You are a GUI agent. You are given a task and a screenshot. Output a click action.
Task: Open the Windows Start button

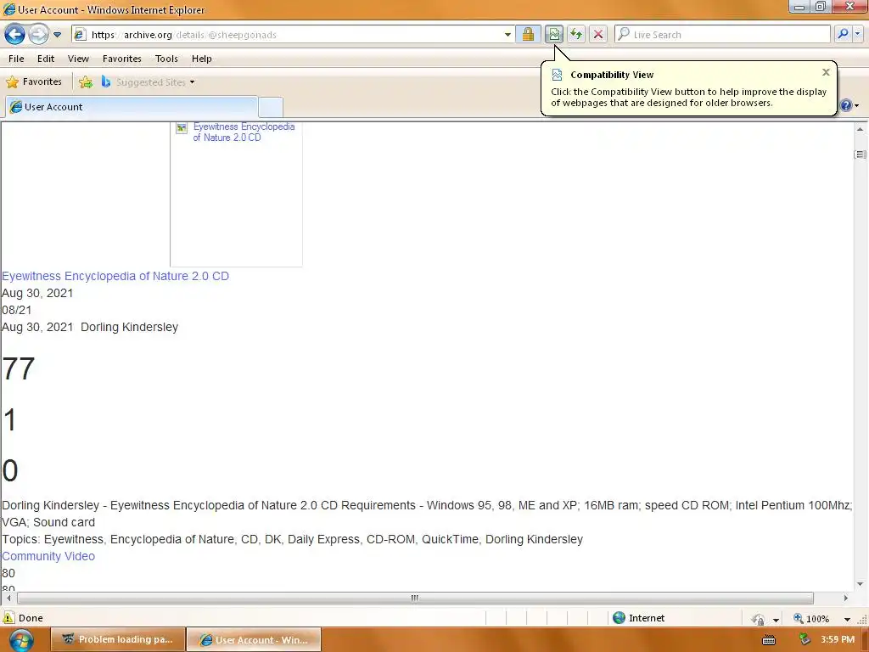pyautogui.click(x=21, y=639)
